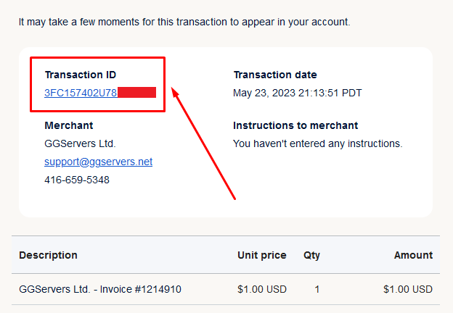The height and width of the screenshot is (313, 453).
Task: Open the Transaction ID link 3FC157402U78
Action: click(80, 93)
